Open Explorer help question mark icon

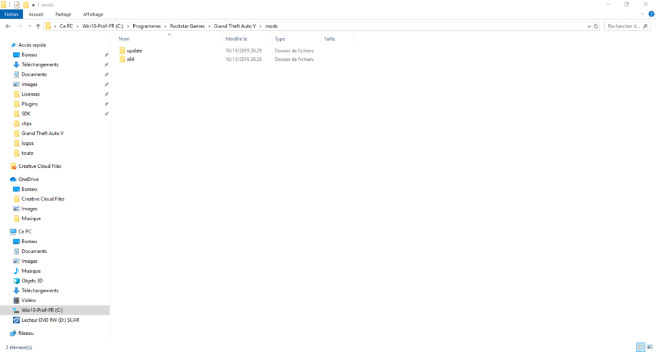651,14
